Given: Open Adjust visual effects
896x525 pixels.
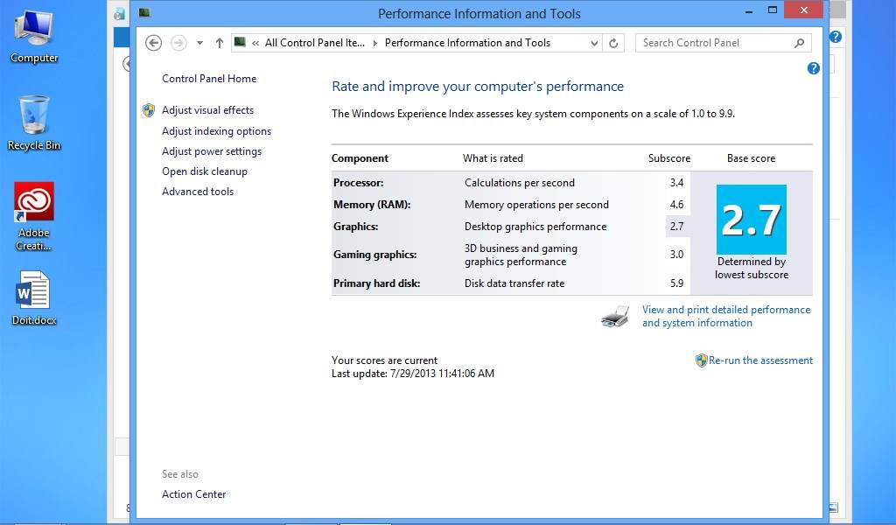Looking at the screenshot, I should tap(207, 110).
